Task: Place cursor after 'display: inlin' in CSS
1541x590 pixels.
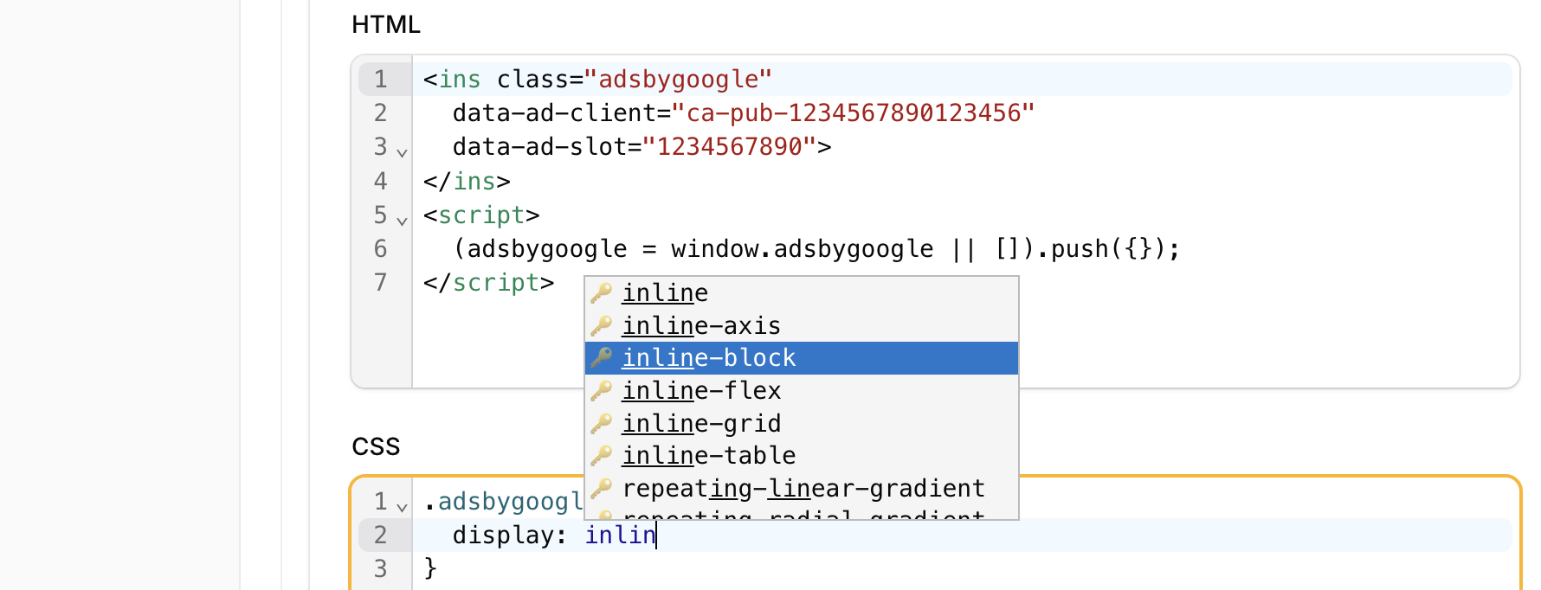Action: [x=656, y=535]
